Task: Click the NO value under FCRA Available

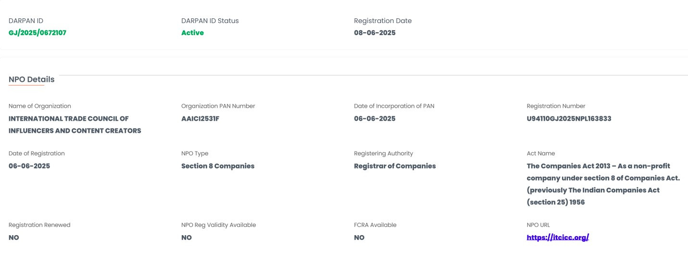Action: [x=359, y=238]
